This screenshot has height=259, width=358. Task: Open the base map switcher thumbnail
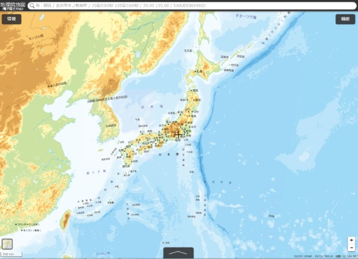coord(7,244)
